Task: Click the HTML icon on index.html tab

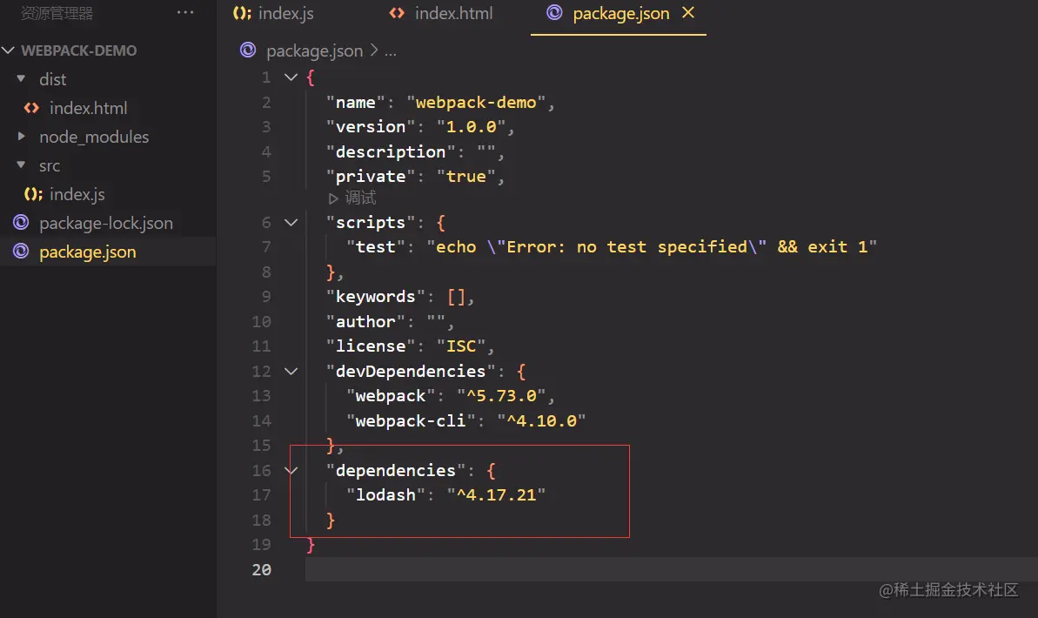Action: point(397,13)
